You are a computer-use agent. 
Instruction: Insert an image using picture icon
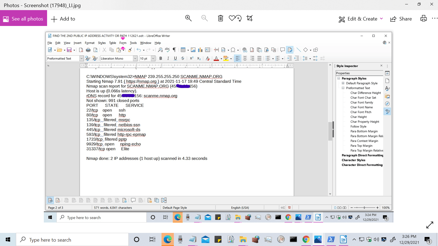pos(193,50)
